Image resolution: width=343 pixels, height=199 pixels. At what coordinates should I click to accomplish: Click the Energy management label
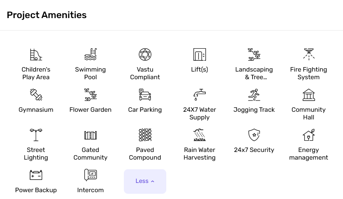[x=309, y=154]
